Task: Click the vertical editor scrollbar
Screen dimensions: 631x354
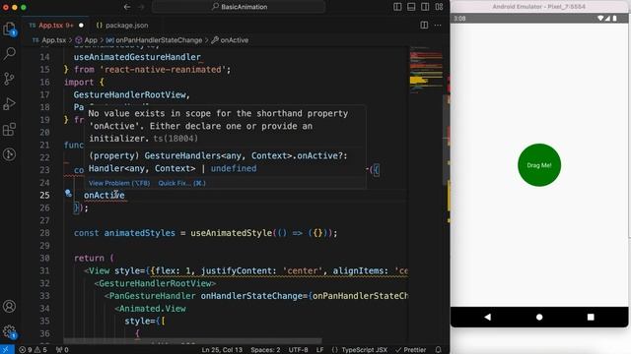Action: [446, 141]
